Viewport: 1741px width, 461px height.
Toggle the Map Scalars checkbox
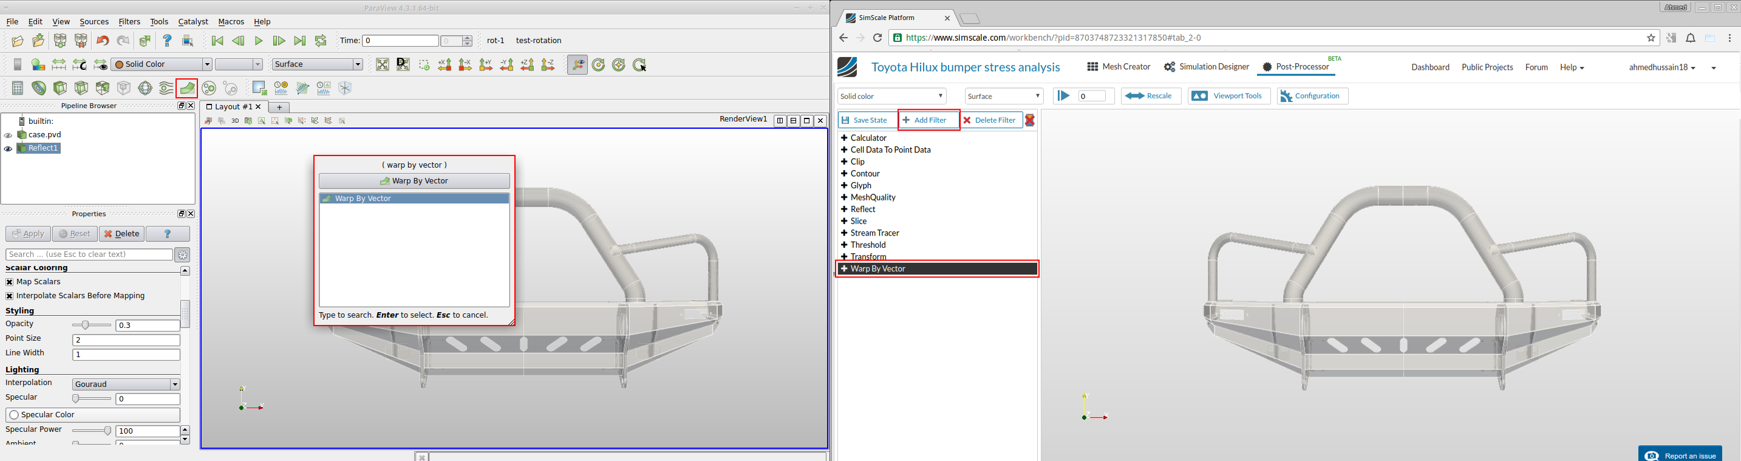click(10, 282)
